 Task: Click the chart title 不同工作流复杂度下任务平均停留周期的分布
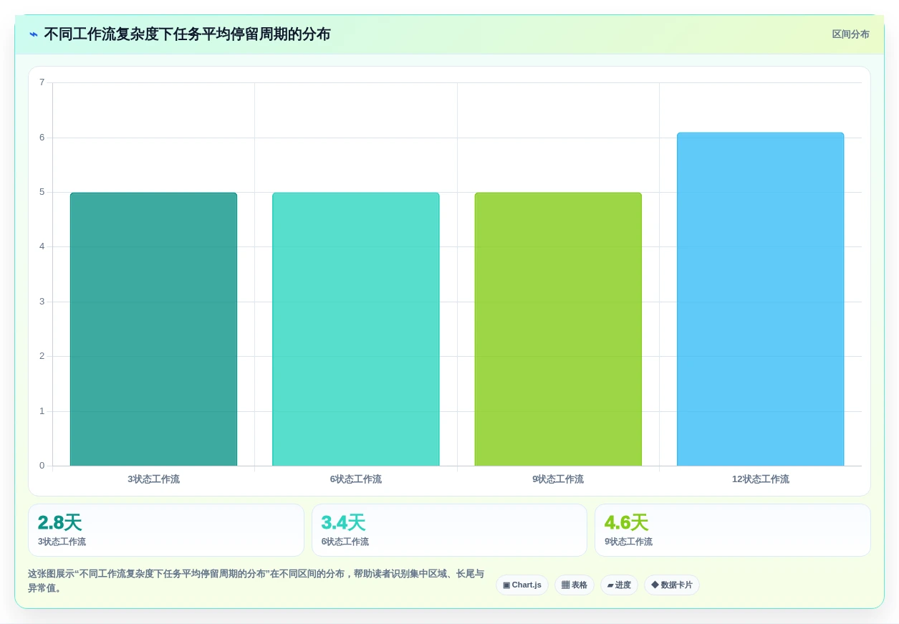pos(187,34)
